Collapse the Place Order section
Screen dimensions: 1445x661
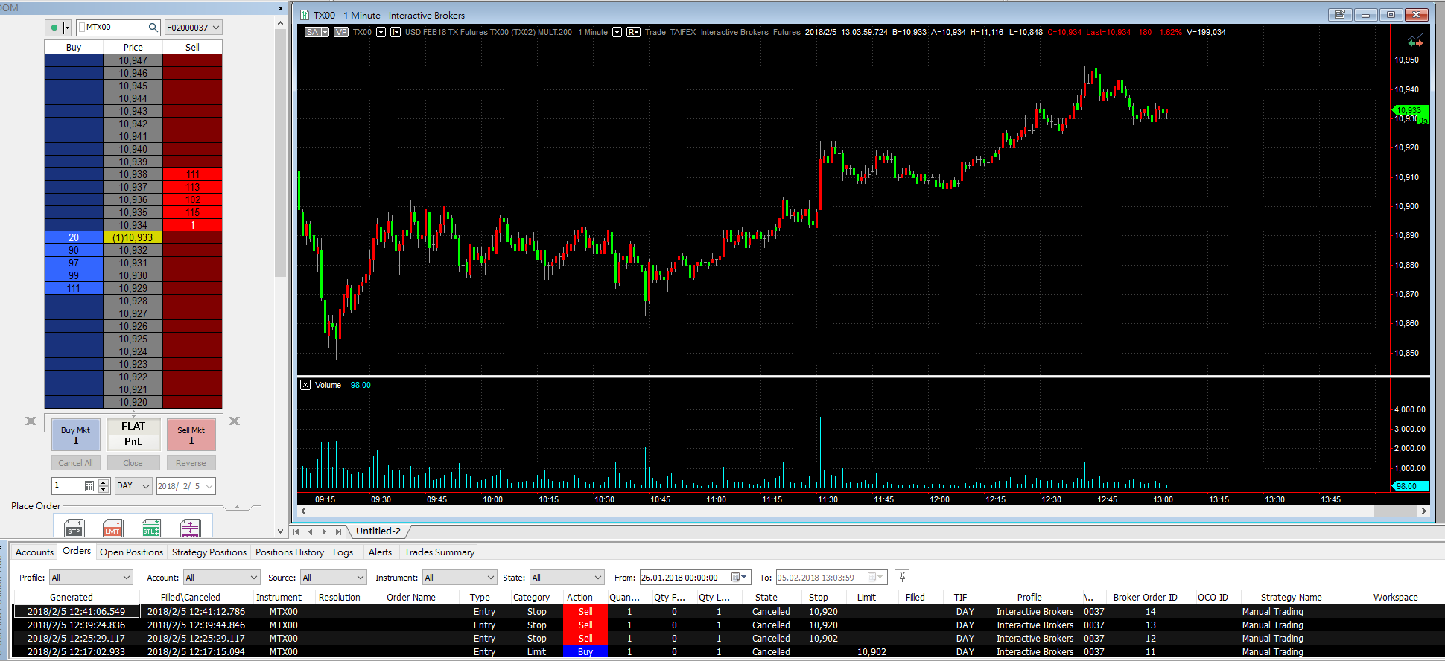coord(237,506)
